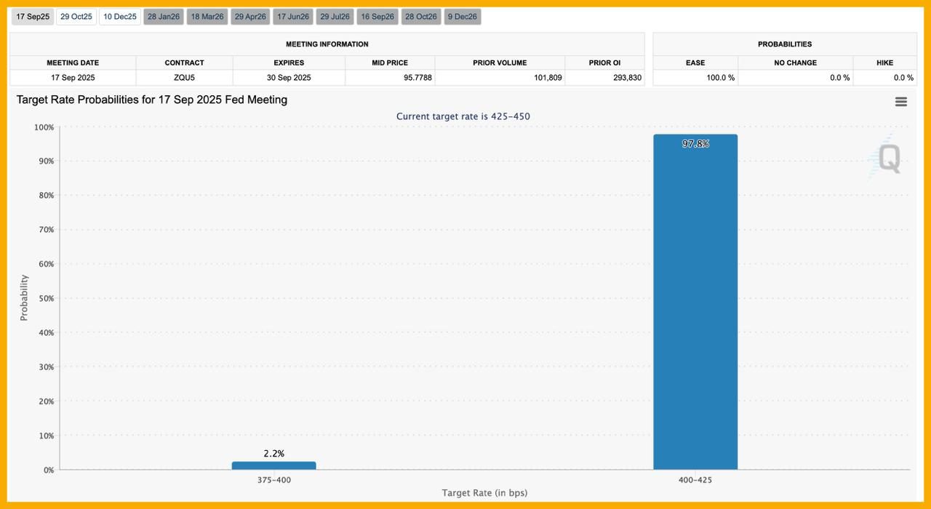Switch to the 29 Oct25 meeting tab
931x509 pixels.
coord(76,17)
